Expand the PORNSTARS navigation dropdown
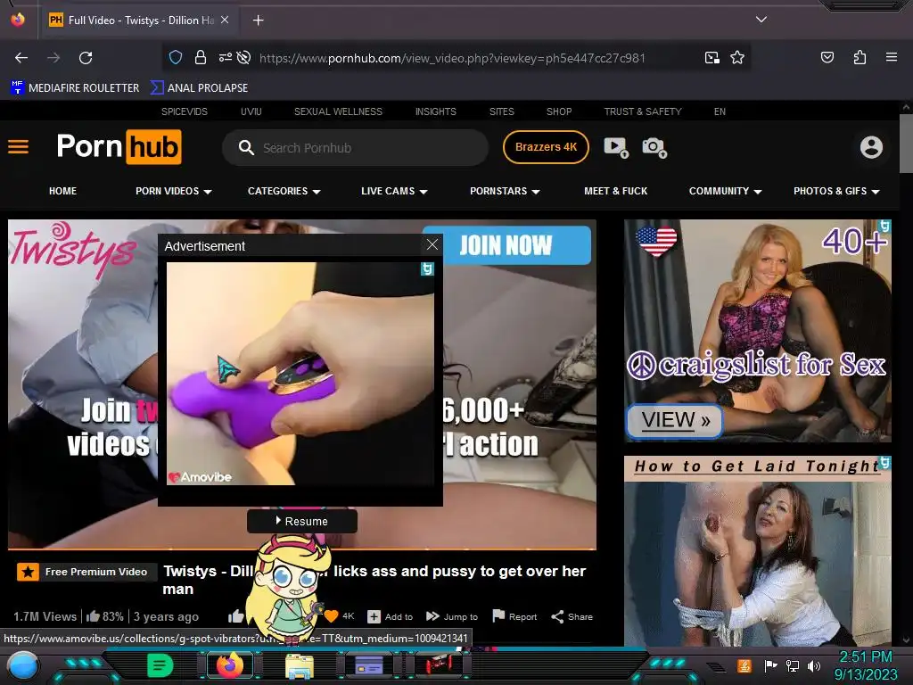The height and width of the screenshot is (685, 913). coord(505,191)
